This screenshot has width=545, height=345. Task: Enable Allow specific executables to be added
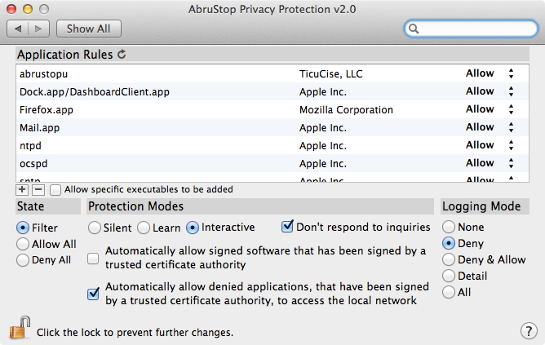(x=55, y=190)
